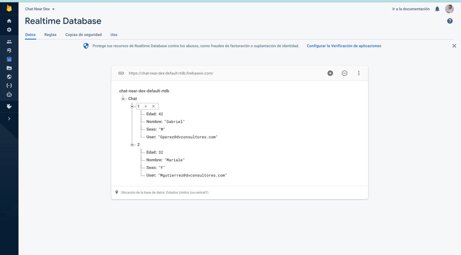Switch to Datos tab

(31, 35)
